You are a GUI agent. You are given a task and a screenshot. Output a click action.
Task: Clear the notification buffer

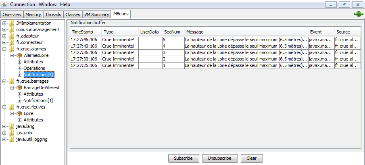[x=252, y=159]
